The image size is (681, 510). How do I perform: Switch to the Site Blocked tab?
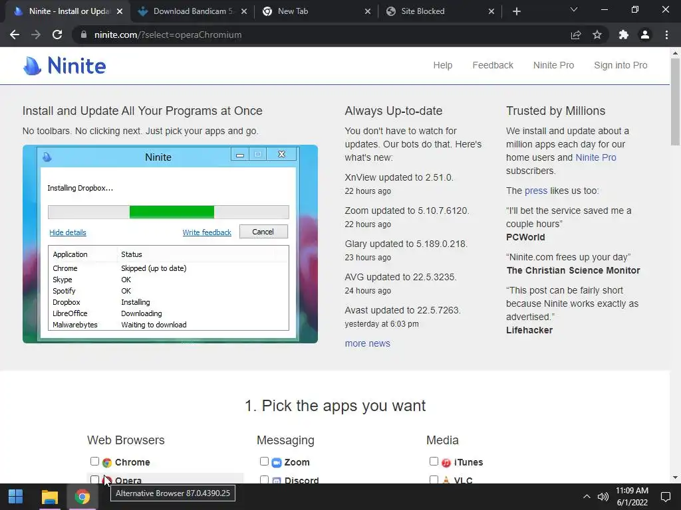(440, 11)
